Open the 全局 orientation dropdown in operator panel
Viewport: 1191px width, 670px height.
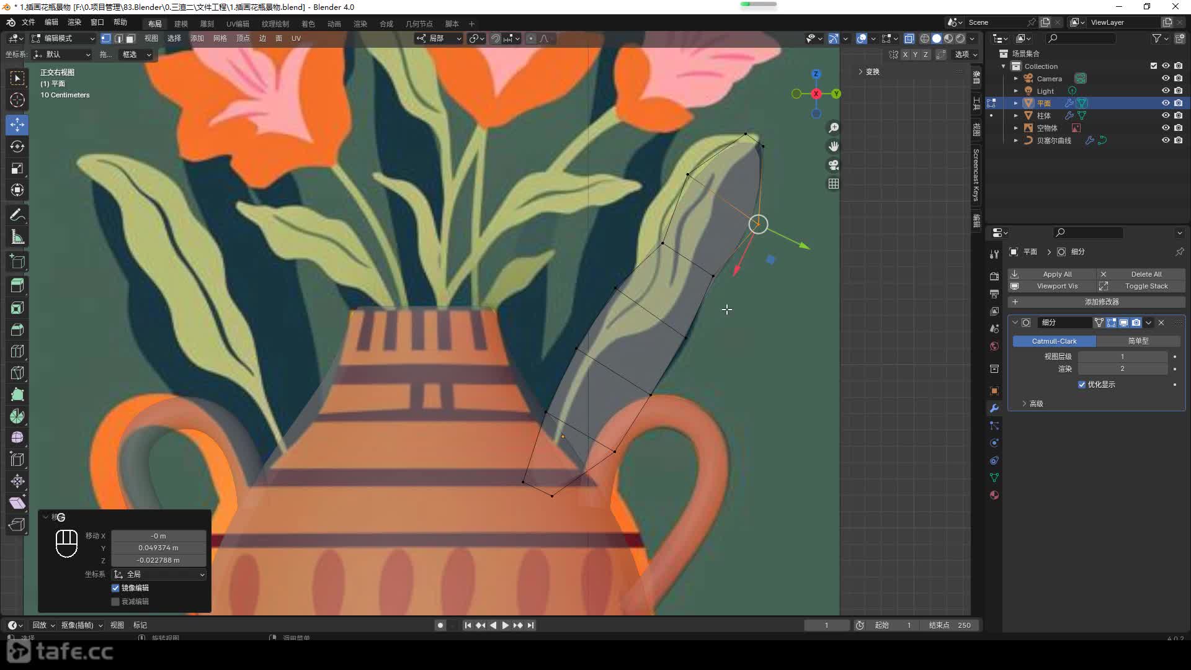tap(159, 574)
